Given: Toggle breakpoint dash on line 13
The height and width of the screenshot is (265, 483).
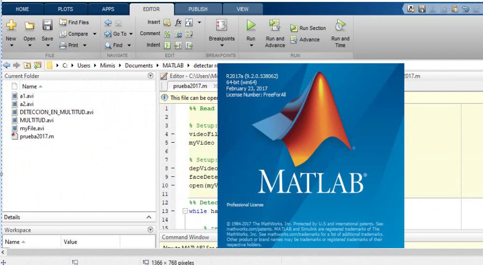Looking at the screenshot, I should [x=173, y=211].
